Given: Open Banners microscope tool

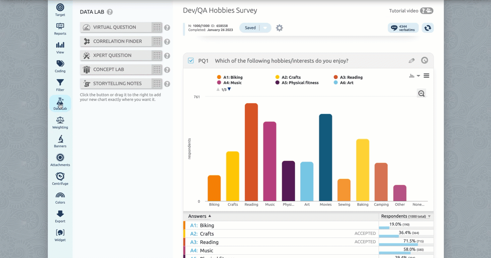Looking at the screenshot, I should coord(60,141).
